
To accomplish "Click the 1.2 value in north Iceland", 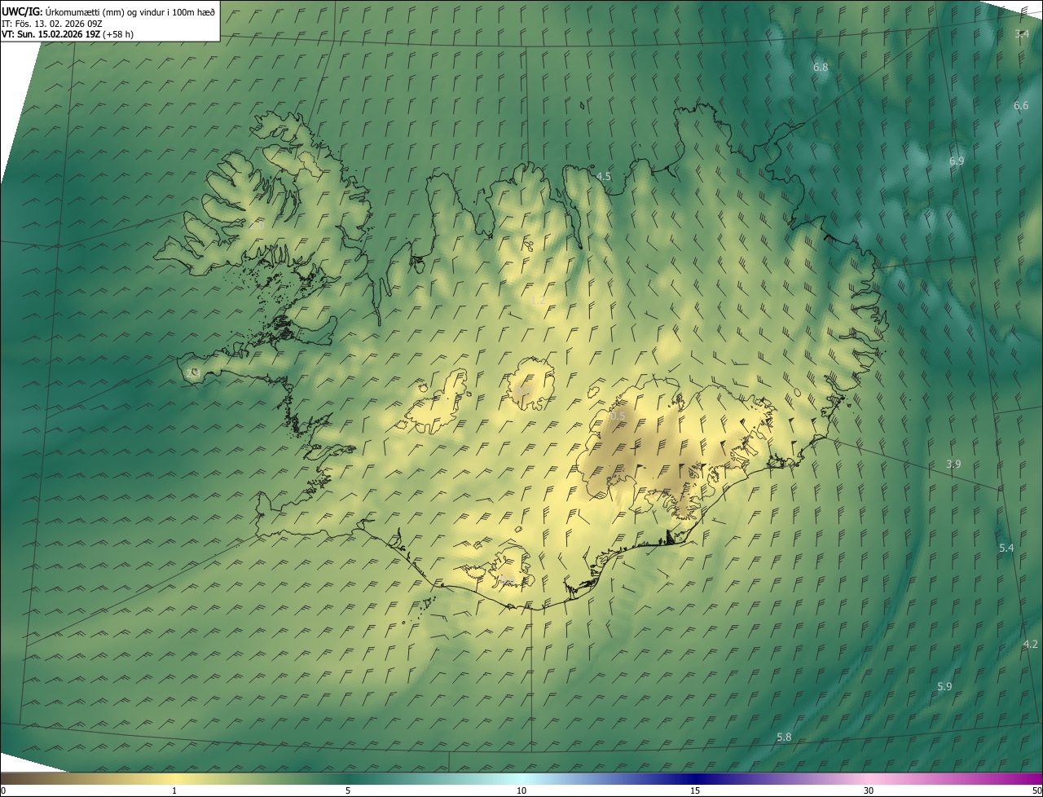I will click(x=538, y=301).
